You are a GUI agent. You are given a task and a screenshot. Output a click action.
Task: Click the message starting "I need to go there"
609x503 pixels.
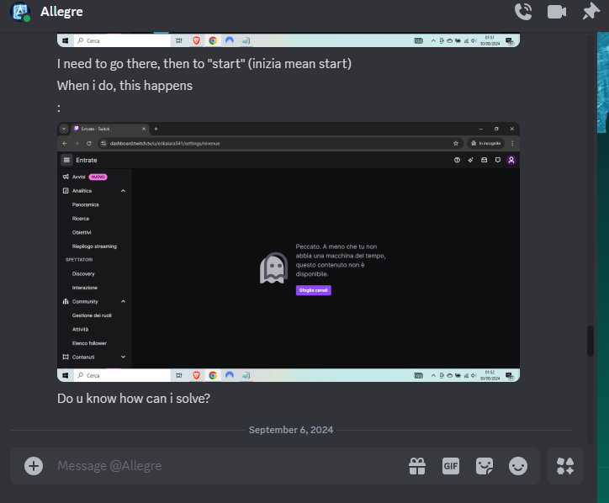[204, 64]
